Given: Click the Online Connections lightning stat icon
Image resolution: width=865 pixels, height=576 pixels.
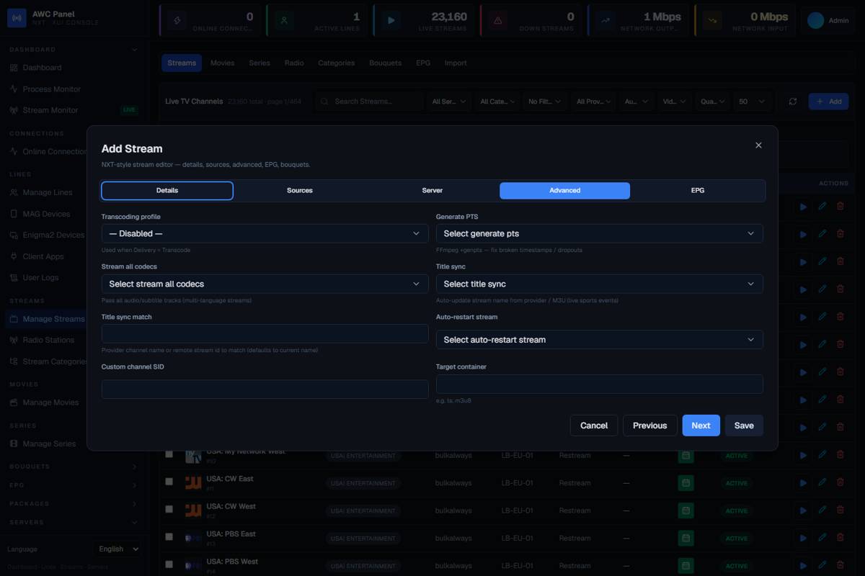Looking at the screenshot, I should pyautogui.click(x=177, y=21).
